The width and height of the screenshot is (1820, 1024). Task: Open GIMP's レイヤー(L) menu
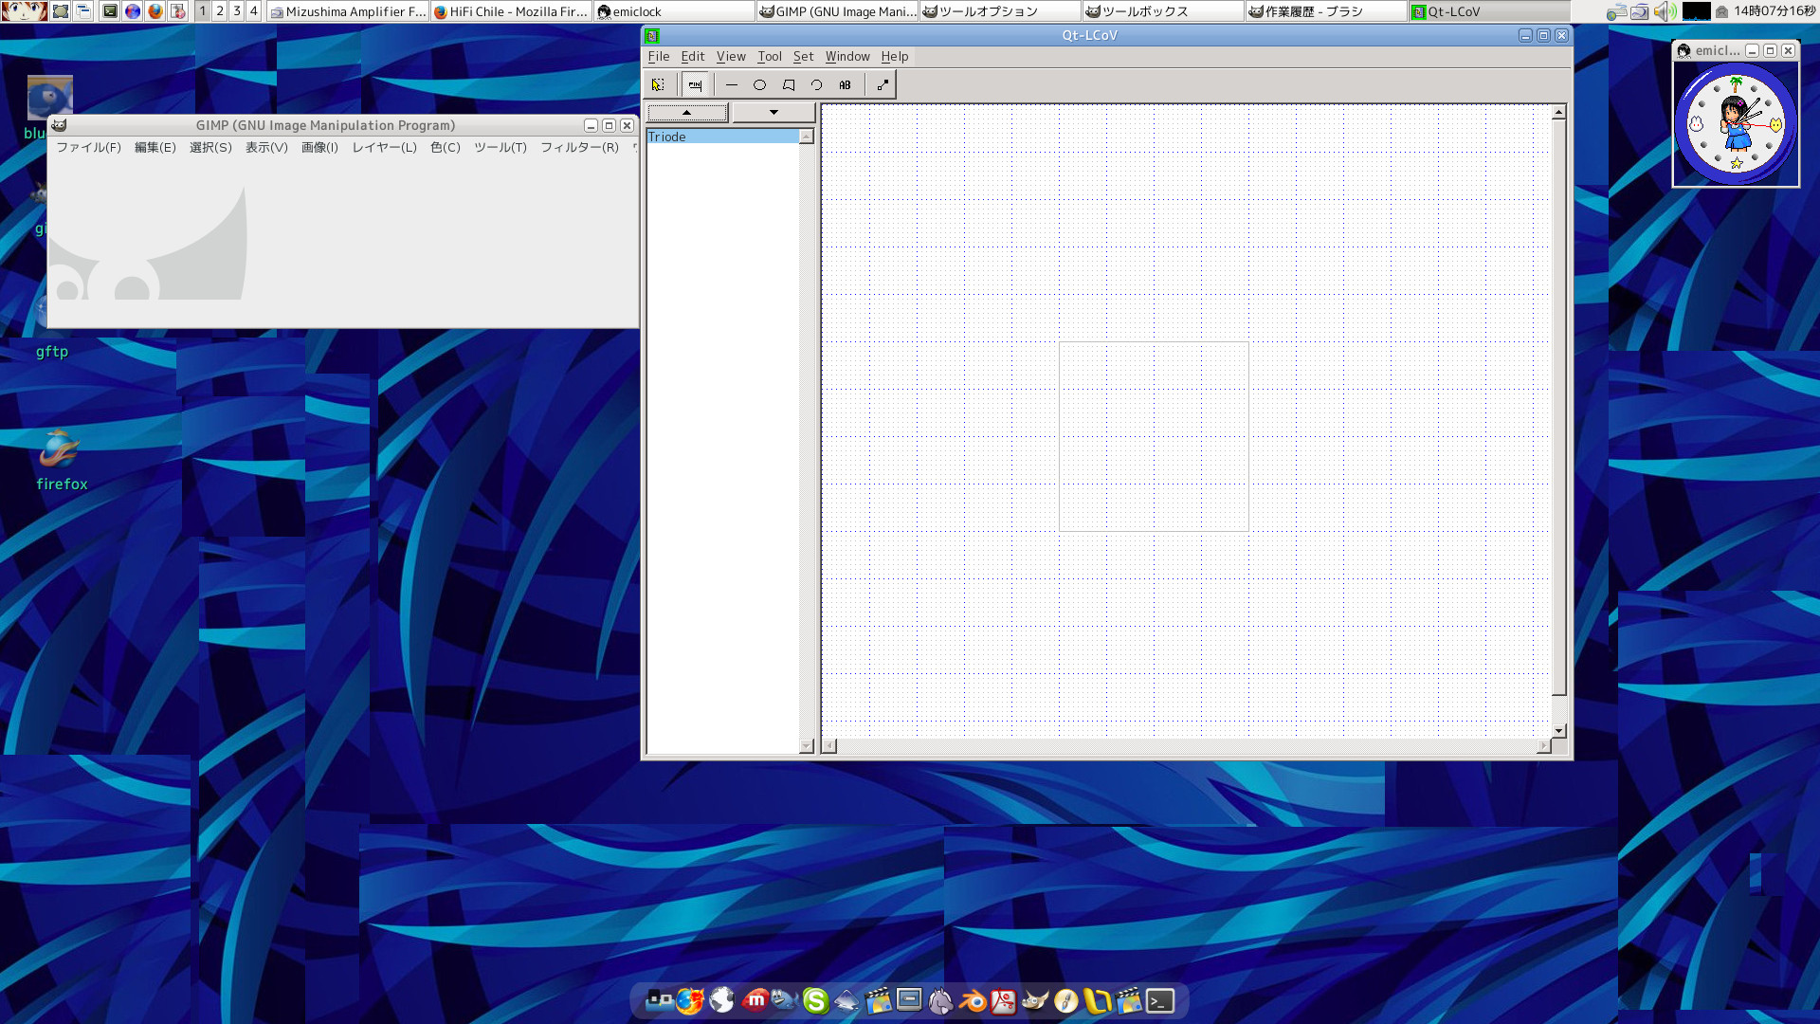[384, 147]
